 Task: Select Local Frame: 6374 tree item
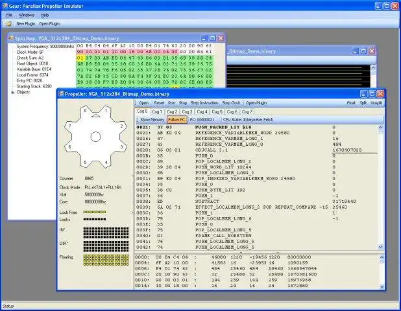click(x=32, y=75)
